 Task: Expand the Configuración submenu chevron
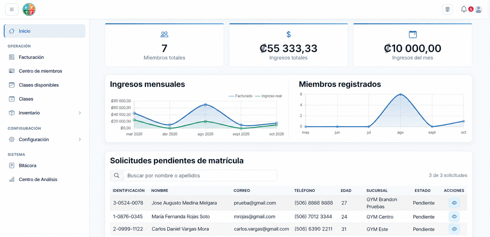[80, 139]
